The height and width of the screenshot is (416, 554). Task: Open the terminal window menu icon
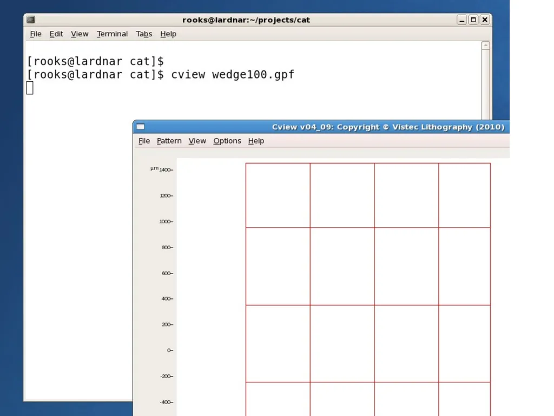[x=31, y=20]
